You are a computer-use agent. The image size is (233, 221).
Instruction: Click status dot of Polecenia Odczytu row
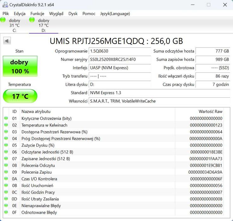click(6, 165)
